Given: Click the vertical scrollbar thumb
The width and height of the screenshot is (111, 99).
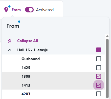Looking at the screenshot, I should pos(107,68).
